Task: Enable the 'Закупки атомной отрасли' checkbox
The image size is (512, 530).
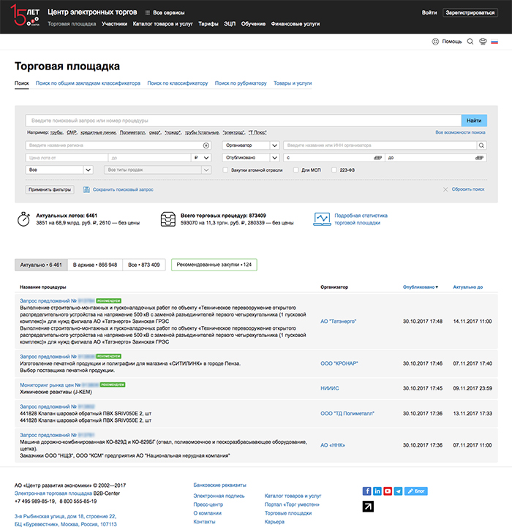Action: tap(225, 170)
